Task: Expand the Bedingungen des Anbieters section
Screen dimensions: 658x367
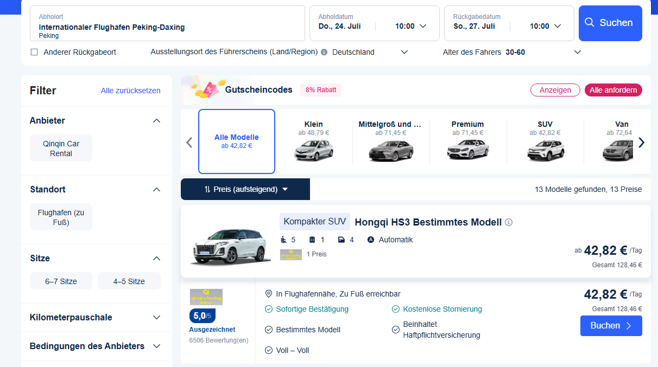Action: (x=157, y=346)
